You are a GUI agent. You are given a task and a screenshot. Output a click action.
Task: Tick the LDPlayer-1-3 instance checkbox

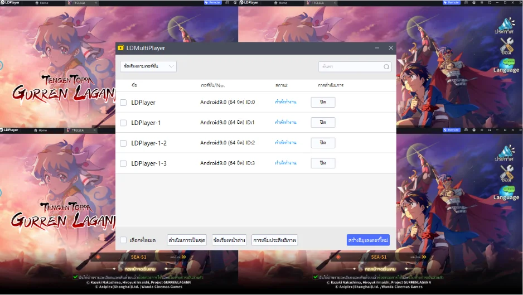123,163
